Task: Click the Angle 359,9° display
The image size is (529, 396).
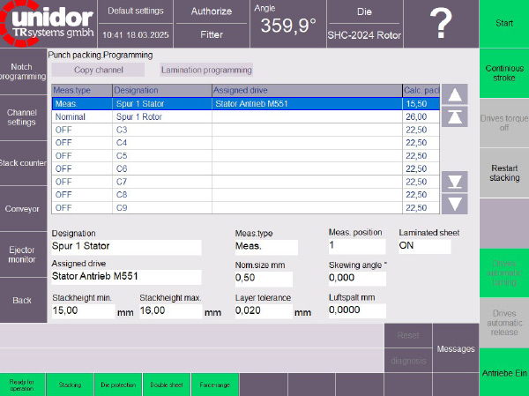Action: tap(288, 24)
